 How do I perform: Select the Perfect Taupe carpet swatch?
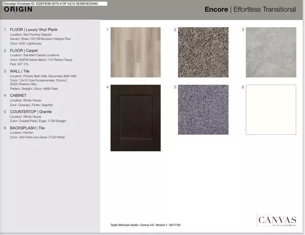pos(196,45)
